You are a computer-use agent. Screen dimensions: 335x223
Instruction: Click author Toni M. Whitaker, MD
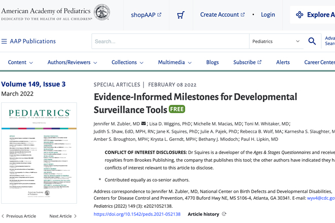tap(266, 124)
